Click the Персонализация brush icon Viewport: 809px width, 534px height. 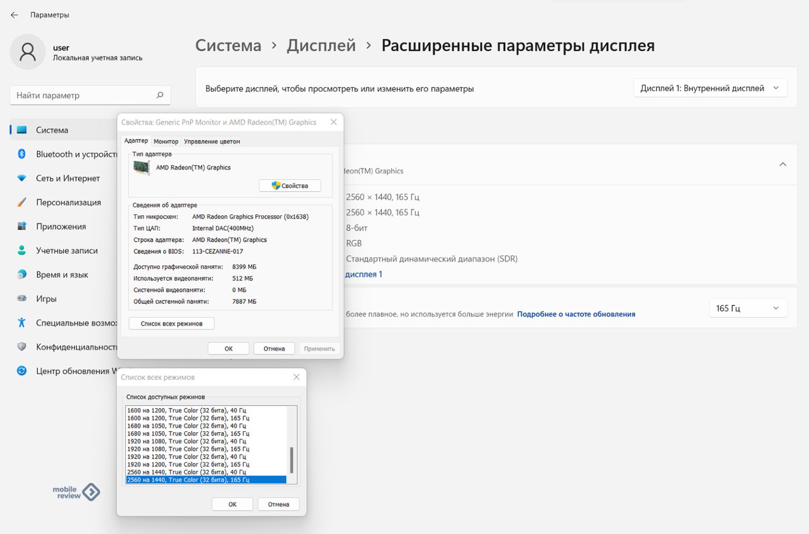click(x=22, y=202)
